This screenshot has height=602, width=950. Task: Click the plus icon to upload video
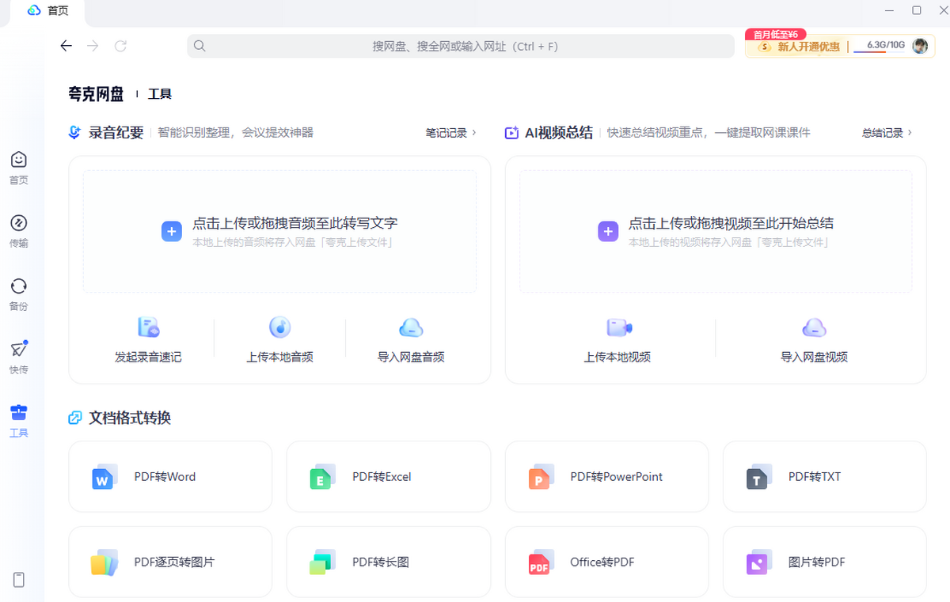(x=608, y=231)
